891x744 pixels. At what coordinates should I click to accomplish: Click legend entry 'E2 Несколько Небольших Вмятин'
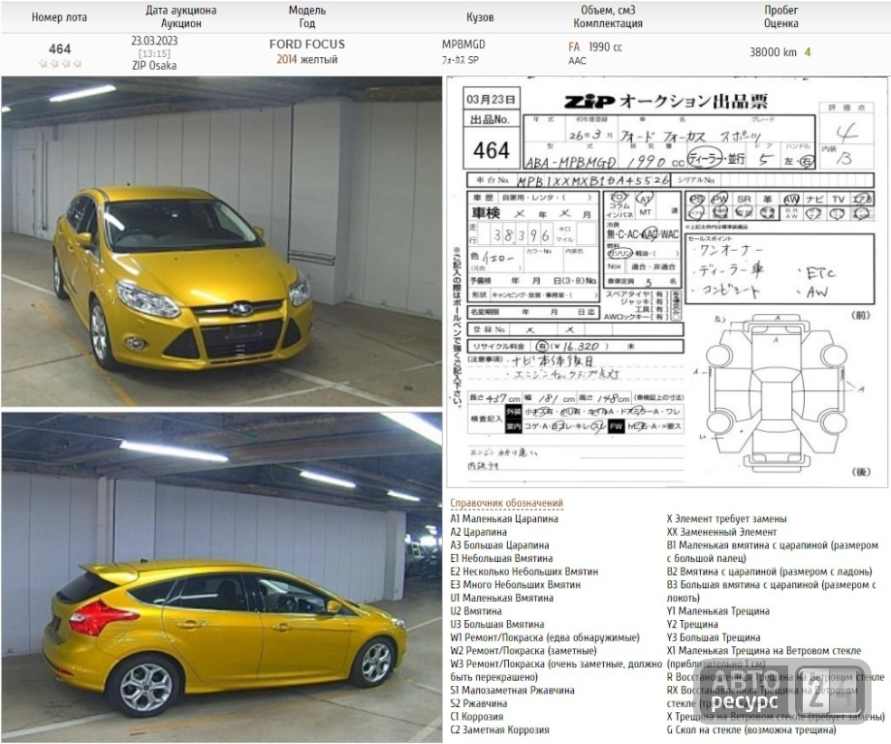coord(524,572)
